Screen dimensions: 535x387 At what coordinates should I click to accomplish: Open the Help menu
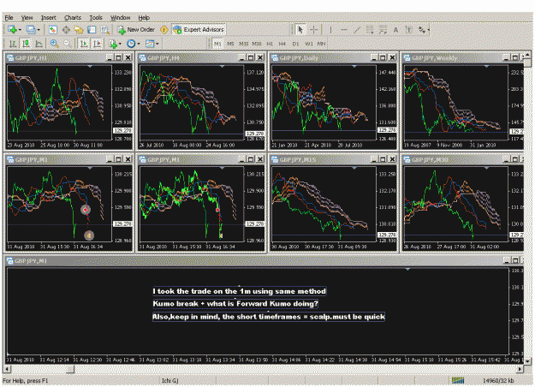144,17
